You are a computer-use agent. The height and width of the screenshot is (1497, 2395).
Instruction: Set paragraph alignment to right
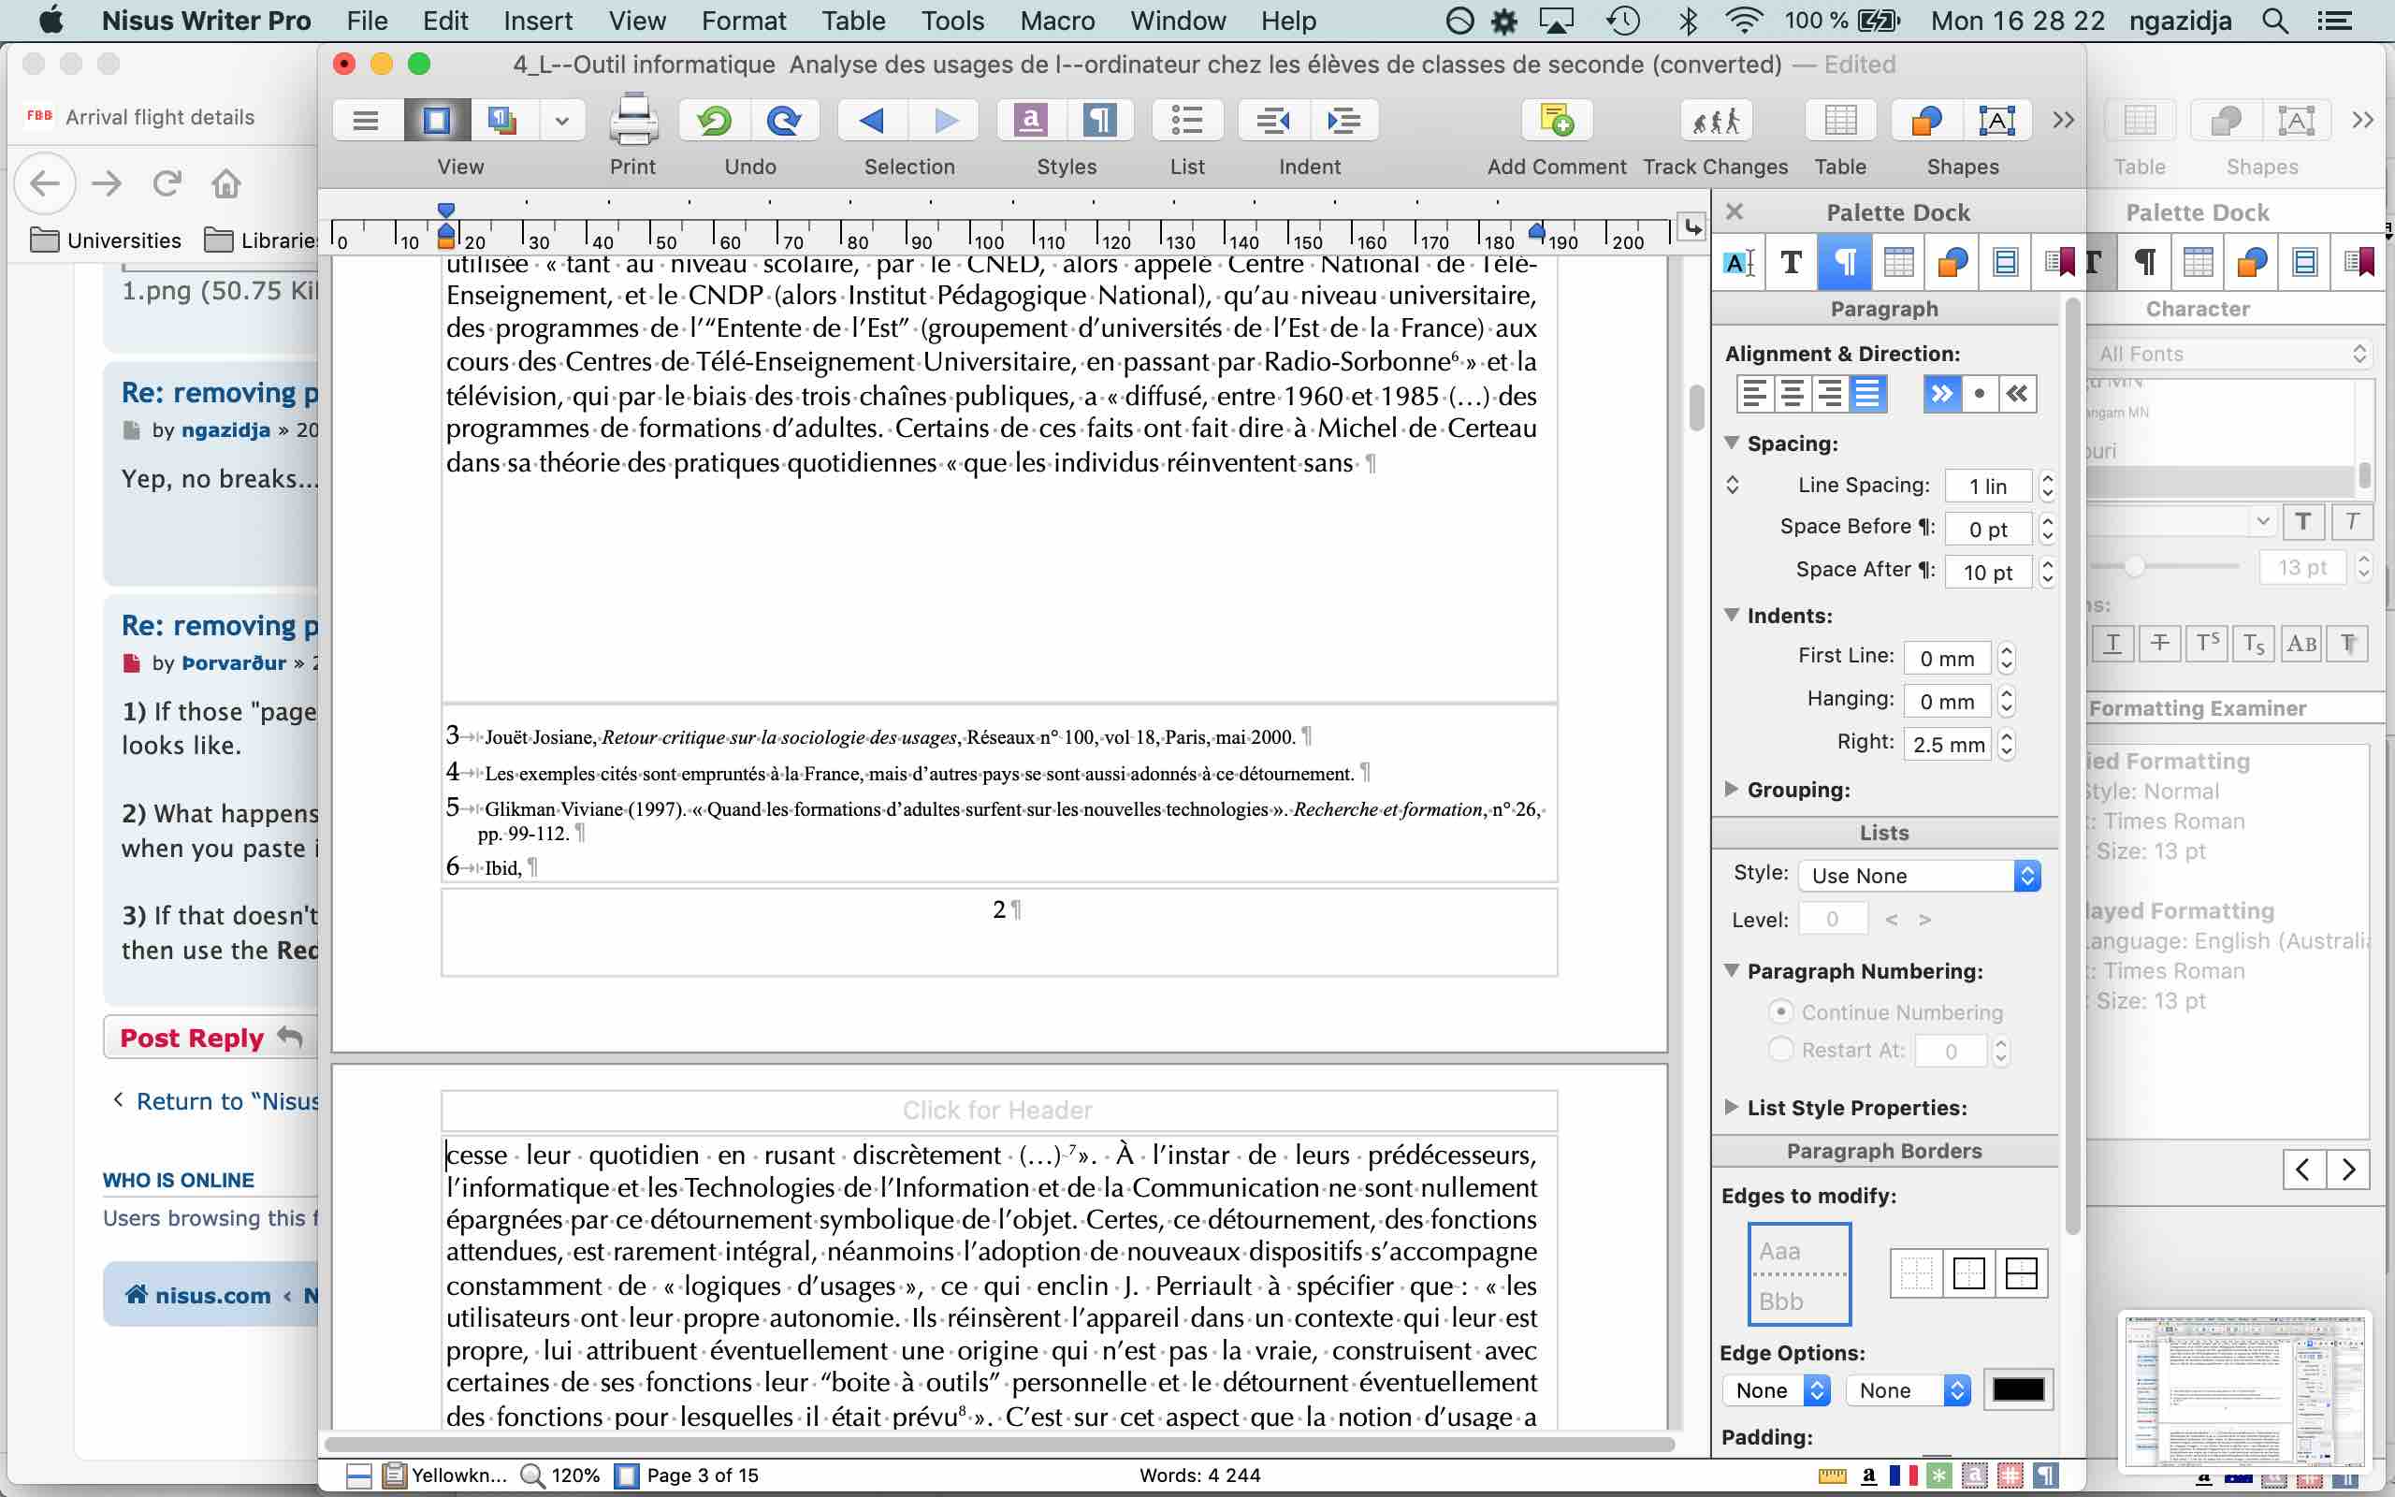(x=1829, y=394)
